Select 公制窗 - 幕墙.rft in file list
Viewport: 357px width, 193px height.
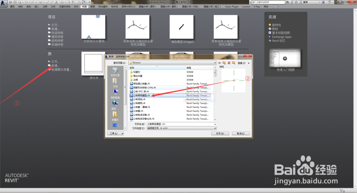click(140, 107)
